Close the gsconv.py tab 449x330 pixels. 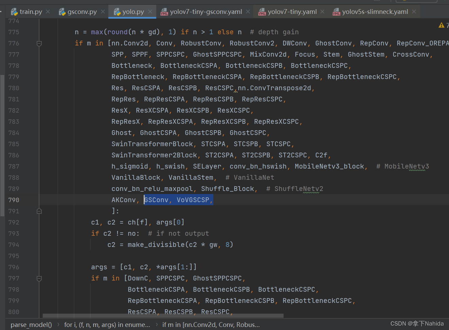pos(103,12)
